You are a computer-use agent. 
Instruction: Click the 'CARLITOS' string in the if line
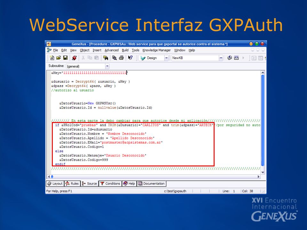pos(150,125)
